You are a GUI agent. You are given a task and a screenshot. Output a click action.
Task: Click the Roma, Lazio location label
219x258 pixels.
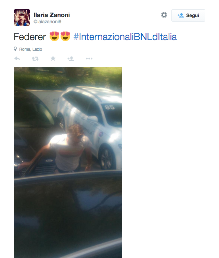[31, 49]
